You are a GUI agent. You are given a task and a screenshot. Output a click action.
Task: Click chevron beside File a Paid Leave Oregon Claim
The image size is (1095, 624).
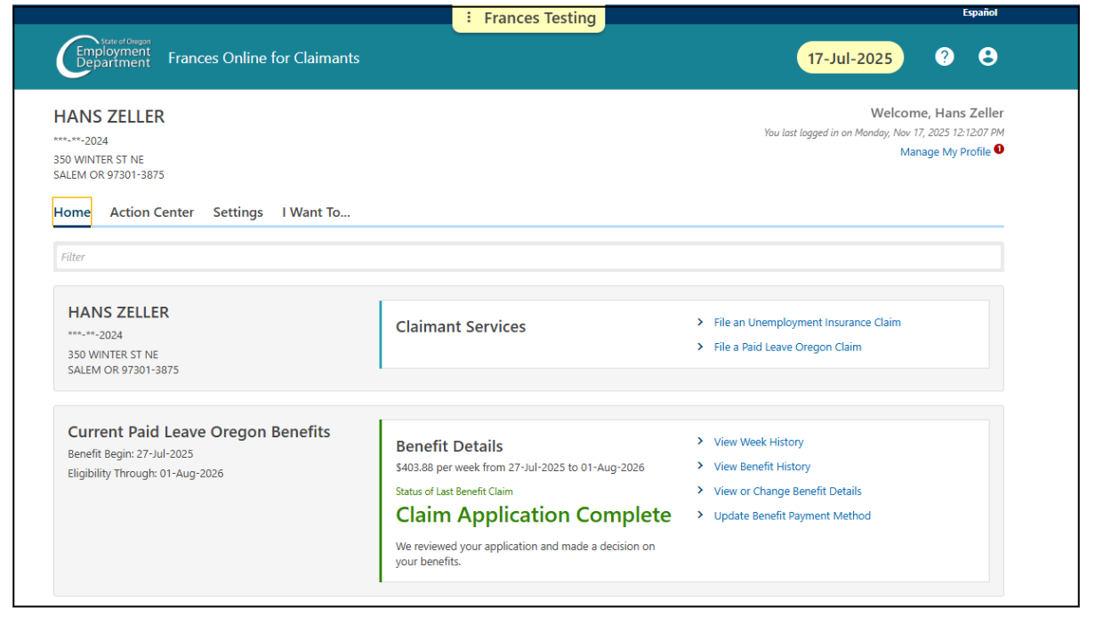700,348
